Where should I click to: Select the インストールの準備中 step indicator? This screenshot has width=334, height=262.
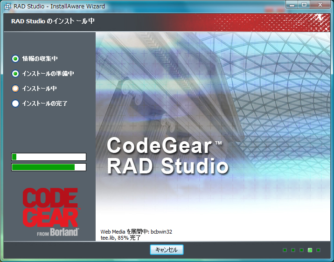15,74
